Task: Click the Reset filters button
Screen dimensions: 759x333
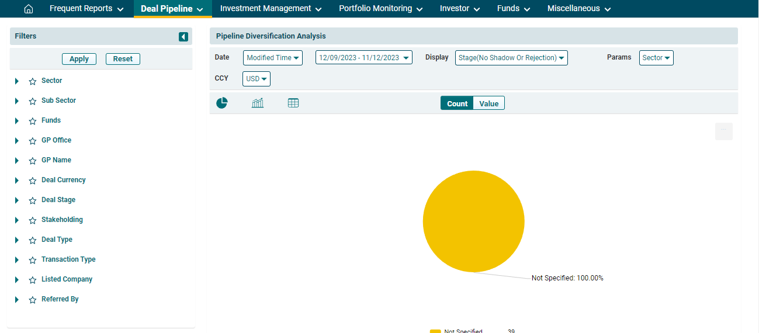Action: tap(123, 59)
